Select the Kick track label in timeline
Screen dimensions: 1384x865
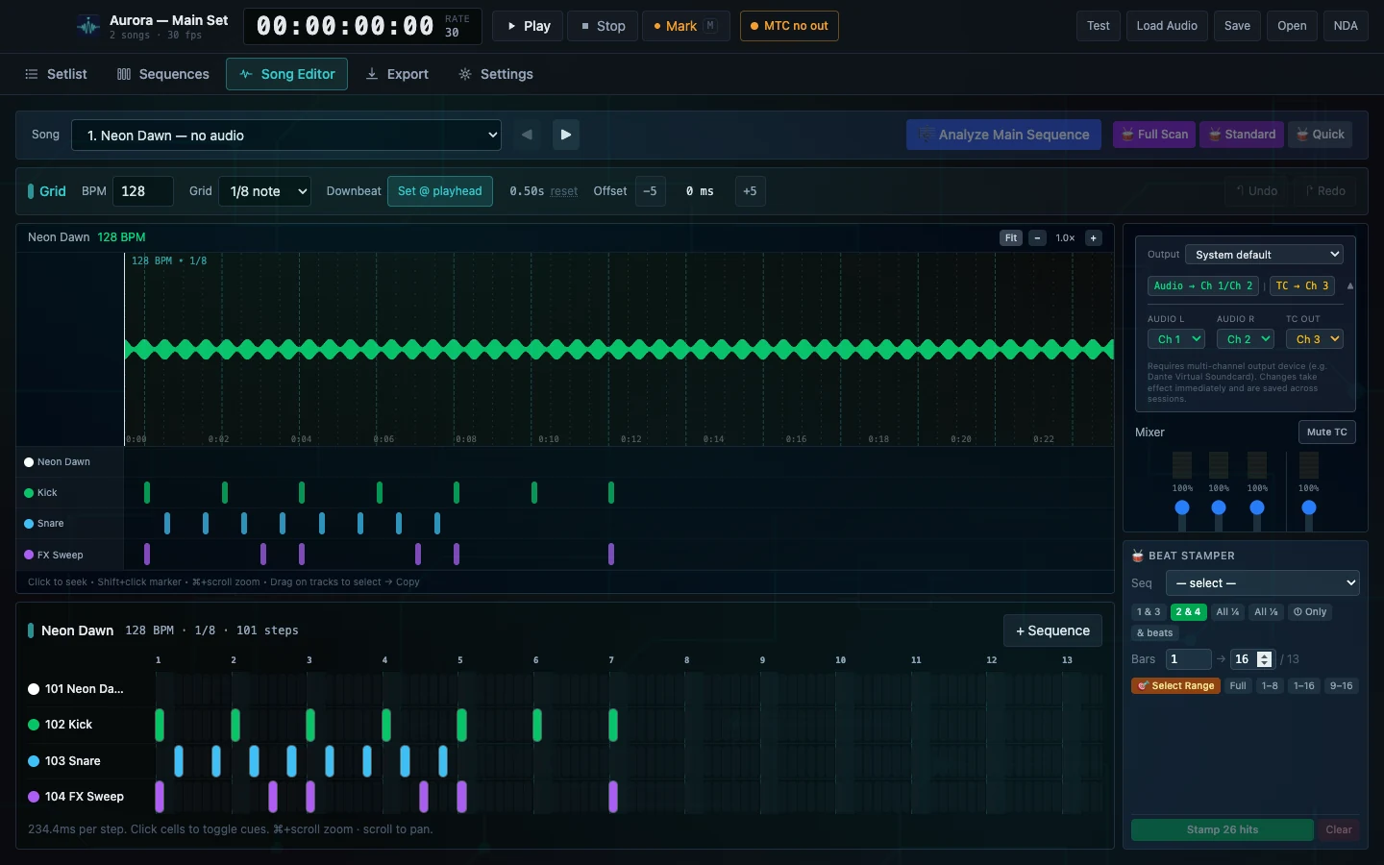click(x=70, y=493)
